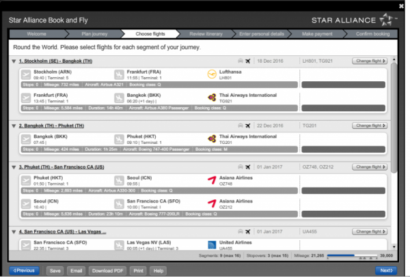The width and height of the screenshot is (410, 277).
Task: Click the scrollbar down arrow
Action: click(394, 247)
